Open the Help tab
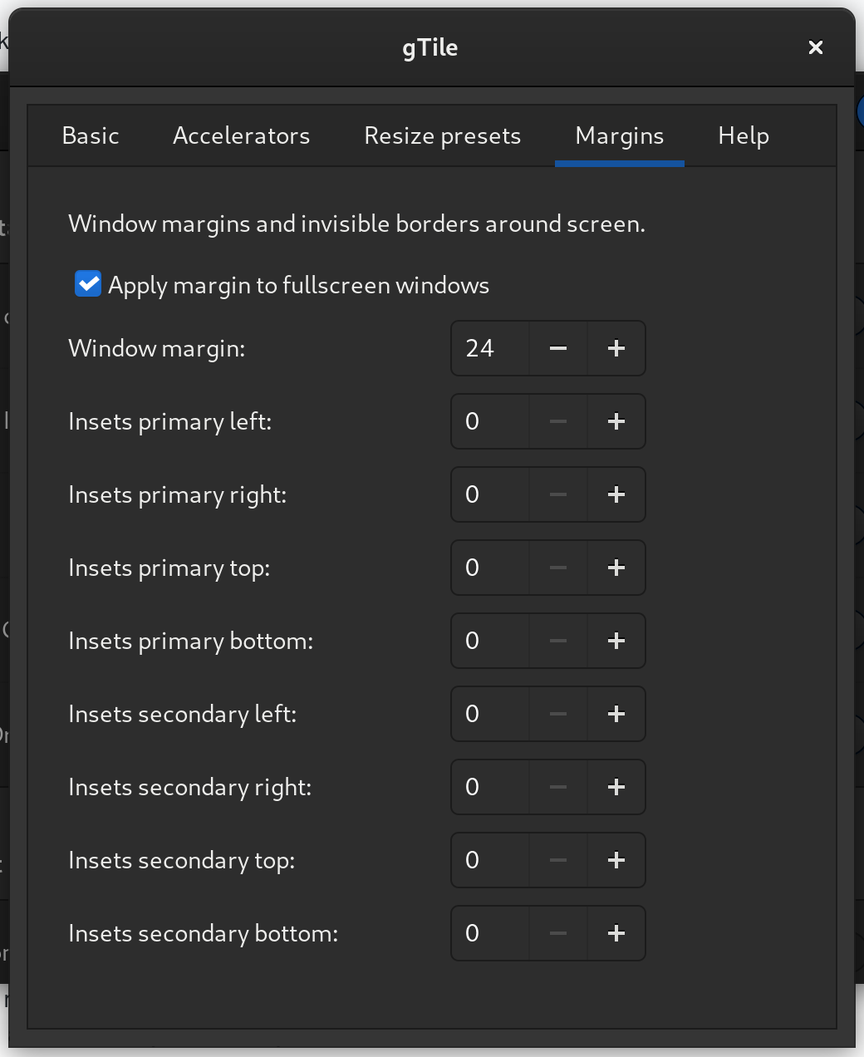Viewport: 864px width, 1057px height. tap(744, 135)
